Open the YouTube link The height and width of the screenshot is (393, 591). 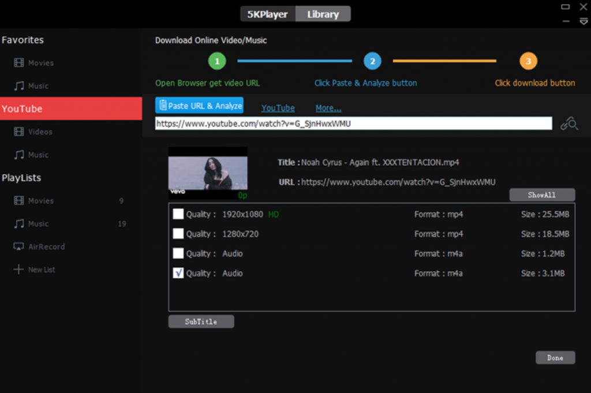(x=278, y=108)
